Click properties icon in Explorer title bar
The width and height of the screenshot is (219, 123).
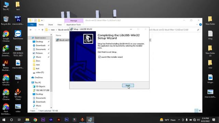(x=35, y=20)
